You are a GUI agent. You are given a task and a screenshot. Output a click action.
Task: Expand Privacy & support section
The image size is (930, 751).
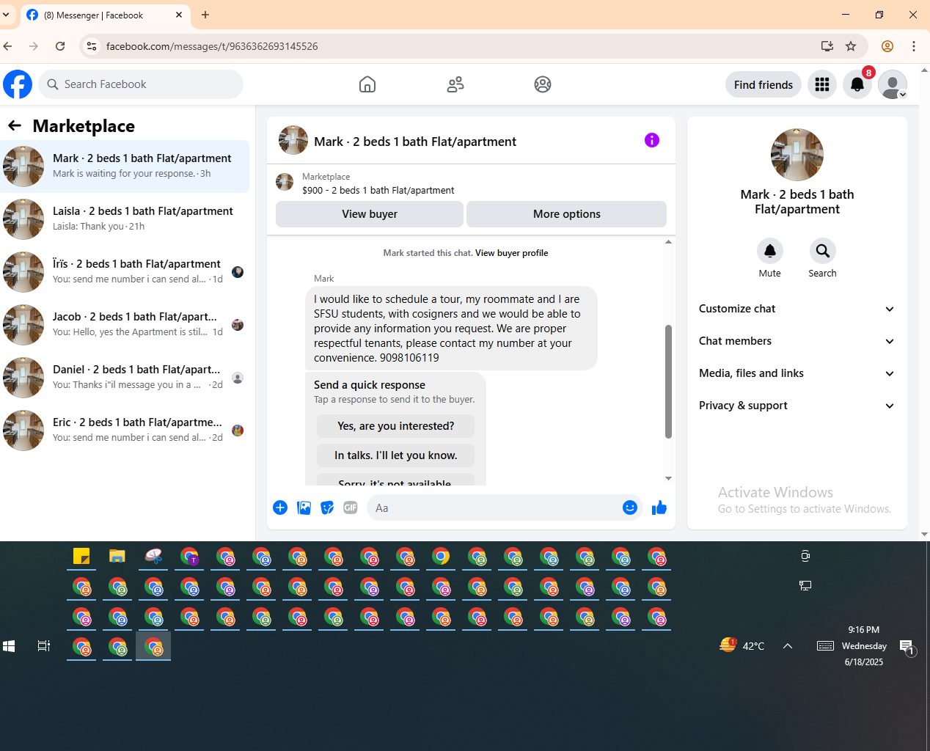tap(797, 406)
